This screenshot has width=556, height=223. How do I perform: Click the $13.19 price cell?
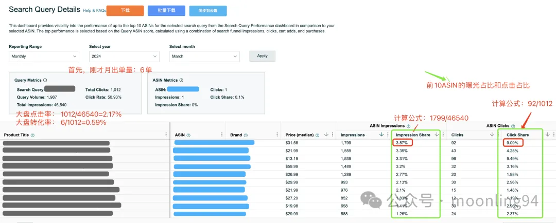pyautogui.click(x=291, y=159)
